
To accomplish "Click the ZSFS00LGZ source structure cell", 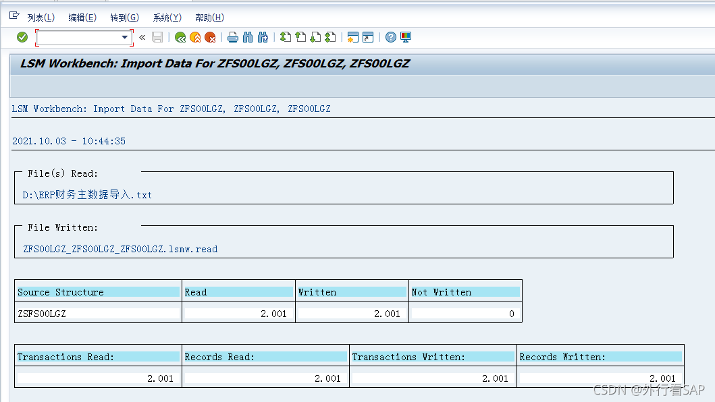I will pyautogui.click(x=98, y=314).
